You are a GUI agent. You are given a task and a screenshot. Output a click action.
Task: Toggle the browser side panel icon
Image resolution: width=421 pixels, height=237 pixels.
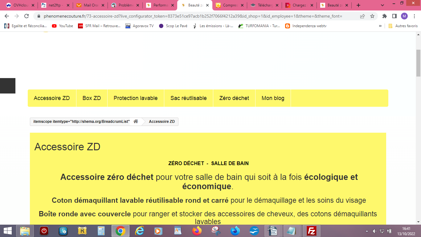[x=394, y=16]
